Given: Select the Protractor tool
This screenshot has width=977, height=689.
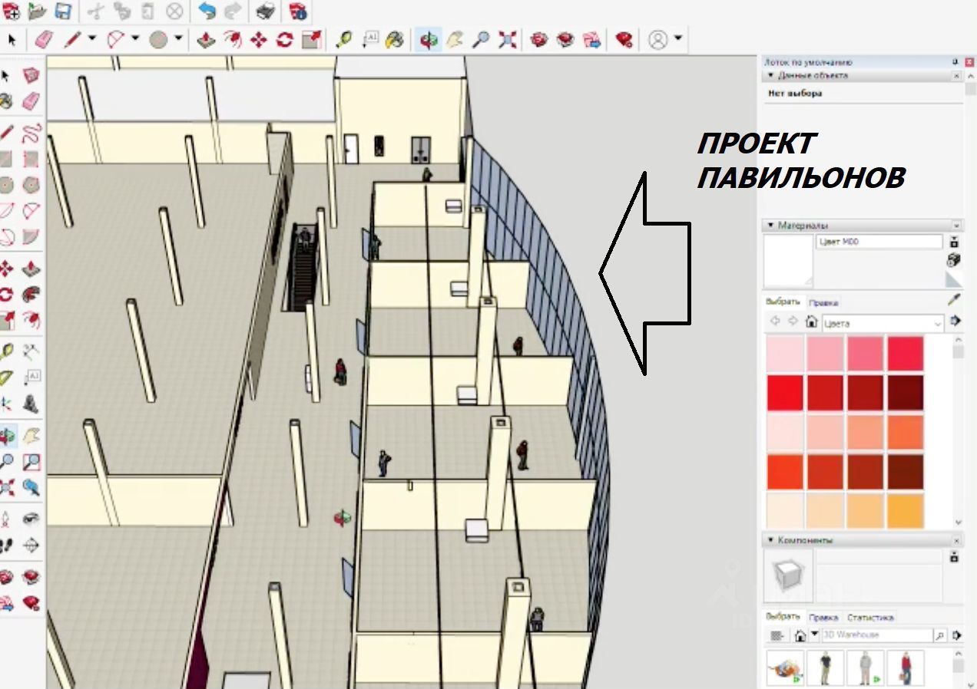Looking at the screenshot, I should [x=6, y=377].
